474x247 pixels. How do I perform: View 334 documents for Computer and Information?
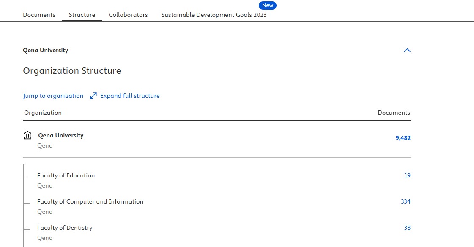[x=406, y=201]
